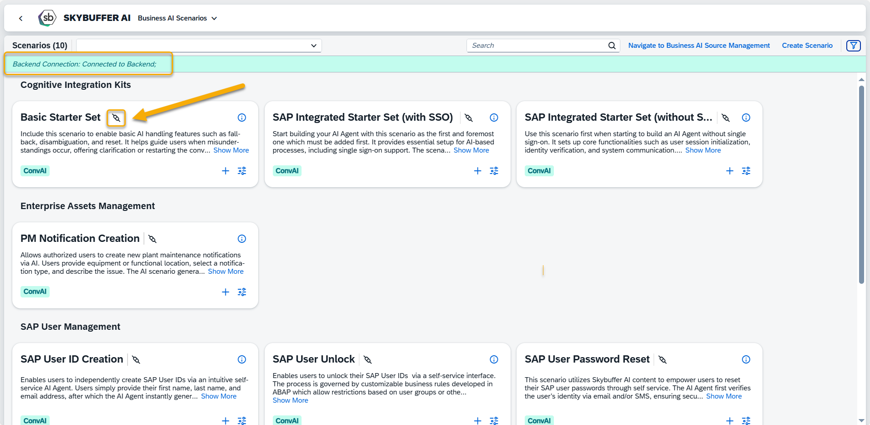Add PM Notification Creation scenario
Image resolution: width=870 pixels, height=425 pixels.
225,292
